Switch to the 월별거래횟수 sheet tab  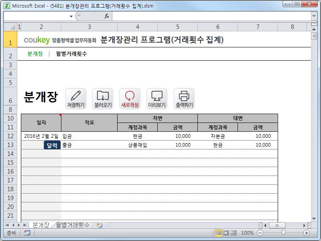tap(73, 225)
